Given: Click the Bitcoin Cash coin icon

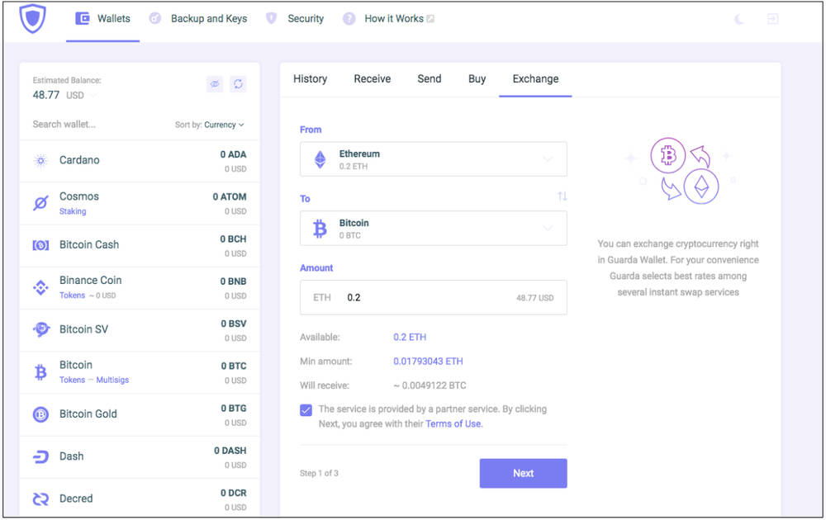Looking at the screenshot, I should point(40,245).
